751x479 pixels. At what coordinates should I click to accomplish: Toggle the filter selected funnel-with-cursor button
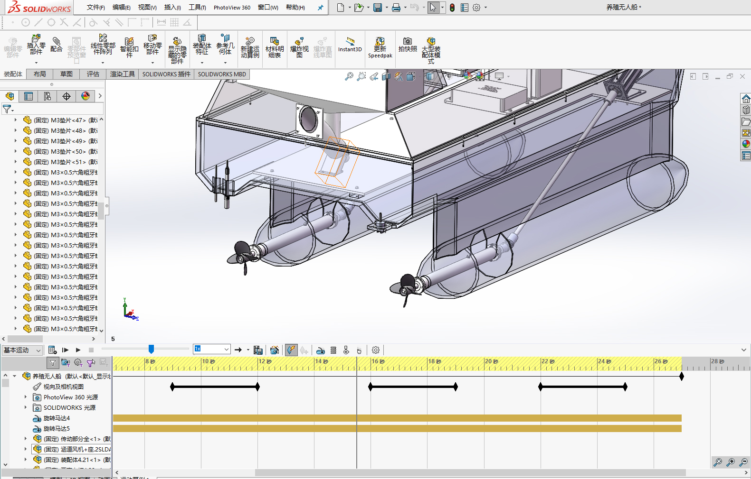point(91,363)
